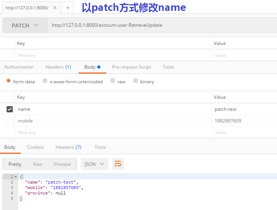The image size is (277, 210).
Task: Edit the name key cell
Action: tap(113, 109)
